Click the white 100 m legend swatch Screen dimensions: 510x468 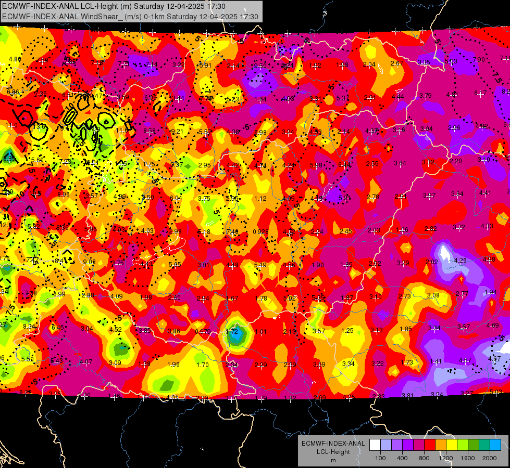(x=375, y=445)
